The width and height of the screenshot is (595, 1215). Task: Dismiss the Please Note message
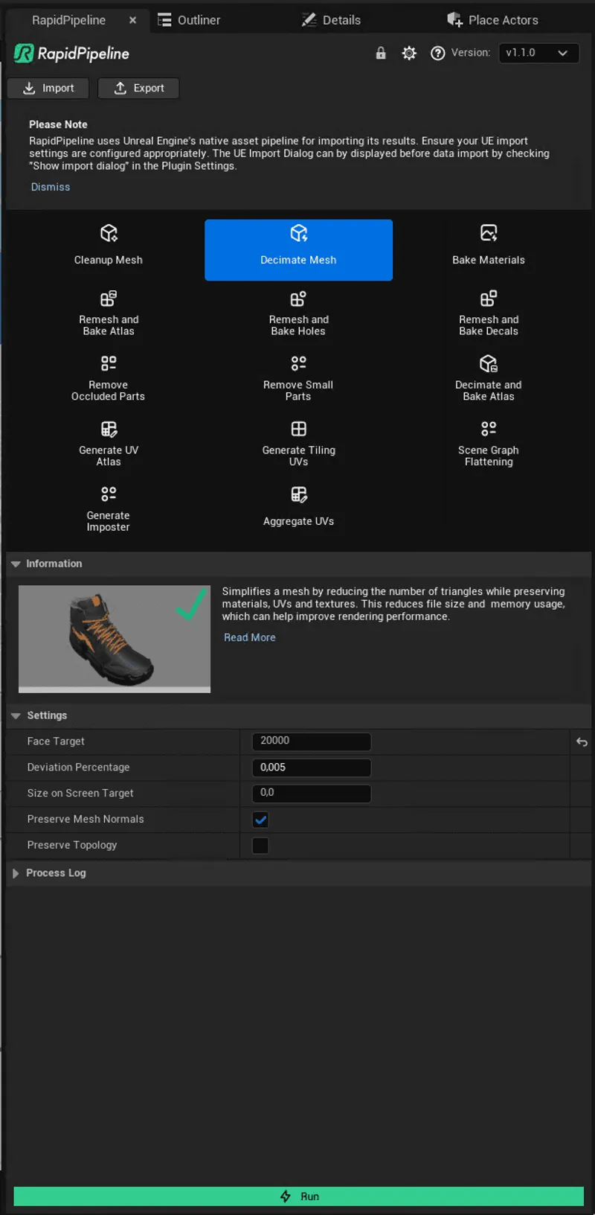point(51,187)
